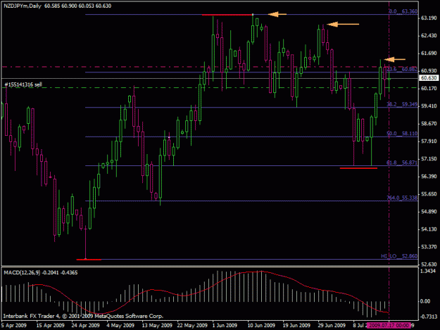440x330 pixels.
Task: Click the 63.190 price scale value
Action: pos(429,18)
